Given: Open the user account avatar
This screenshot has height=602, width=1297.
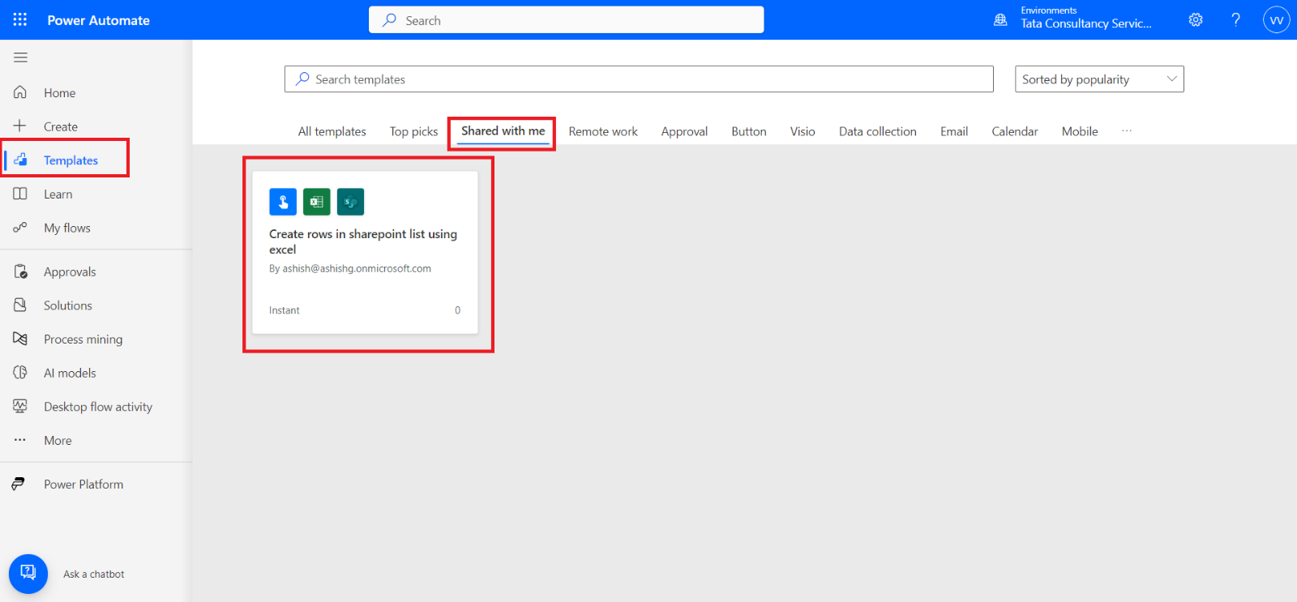Looking at the screenshot, I should tap(1276, 20).
